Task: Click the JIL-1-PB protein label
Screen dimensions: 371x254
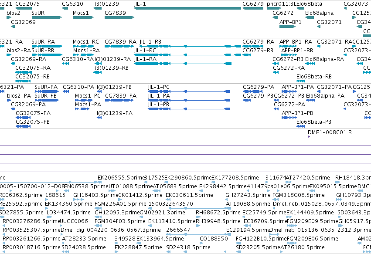Action: 159,105
